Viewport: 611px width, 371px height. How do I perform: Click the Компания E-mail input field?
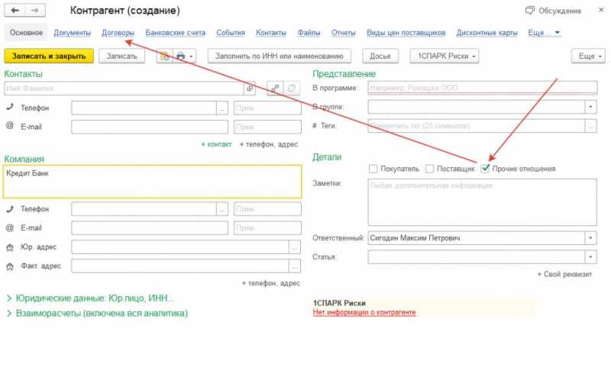point(150,228)
